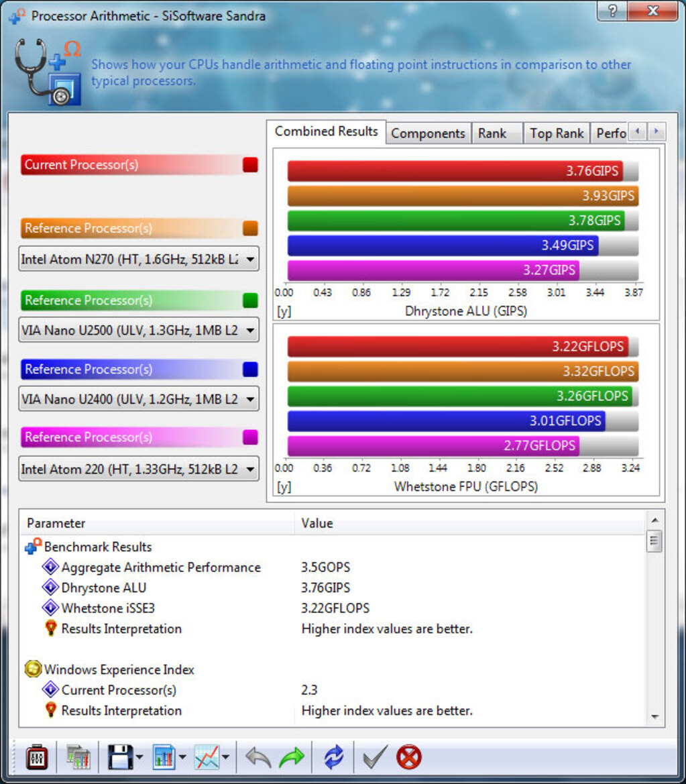Expand the bar chart icon dropdown arrow
The width and height of the screenshot is (686, 784).
click(x=182, y=757)
